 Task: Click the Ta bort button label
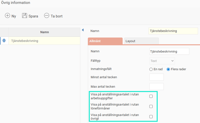(x=56, y=16)
